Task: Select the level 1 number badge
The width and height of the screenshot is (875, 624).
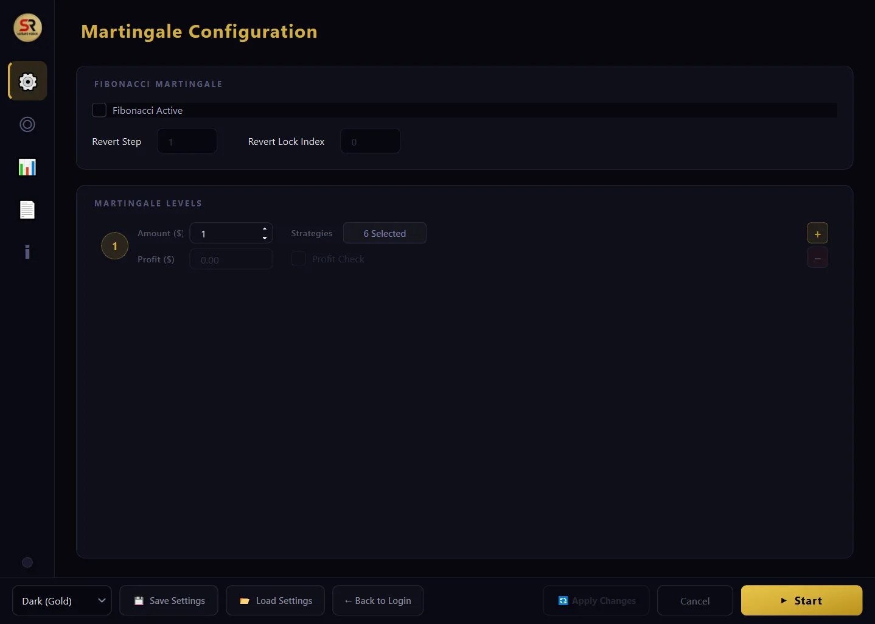Action: pos(114,246)
